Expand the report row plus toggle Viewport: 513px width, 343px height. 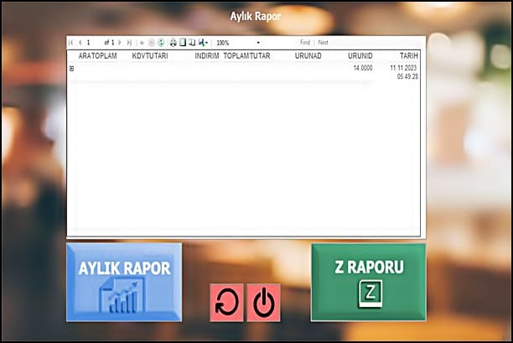point(71,68)
